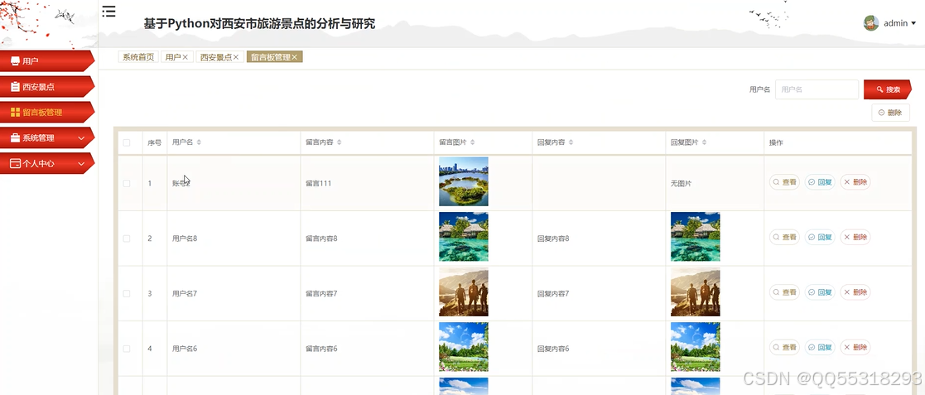The width and height of the screenshot is (925, 395).
Task: Click the 留言111 cell text
Action: click(319, 183)
